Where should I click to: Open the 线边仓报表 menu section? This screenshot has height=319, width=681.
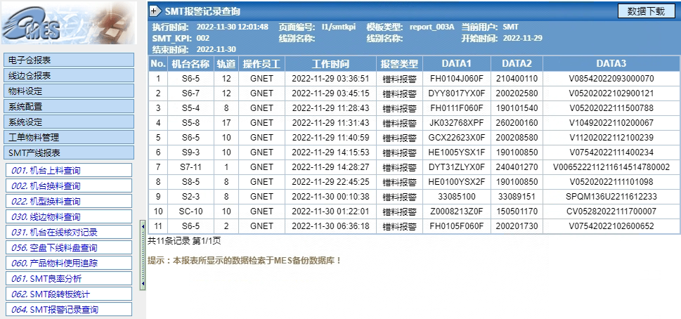(x=69, y=75)
